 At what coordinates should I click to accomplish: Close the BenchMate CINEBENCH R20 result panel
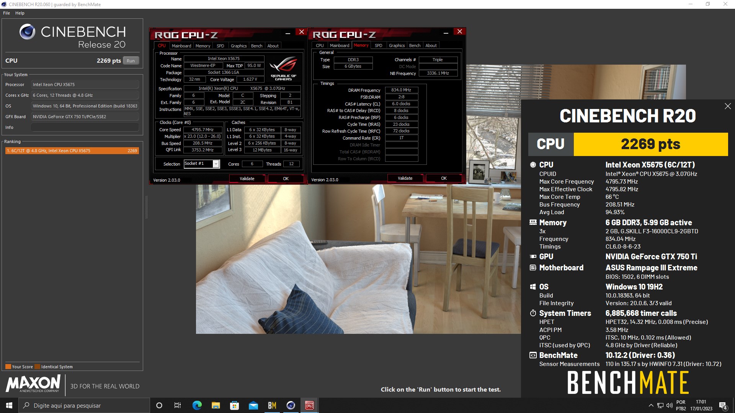click(x=728, y=106)
